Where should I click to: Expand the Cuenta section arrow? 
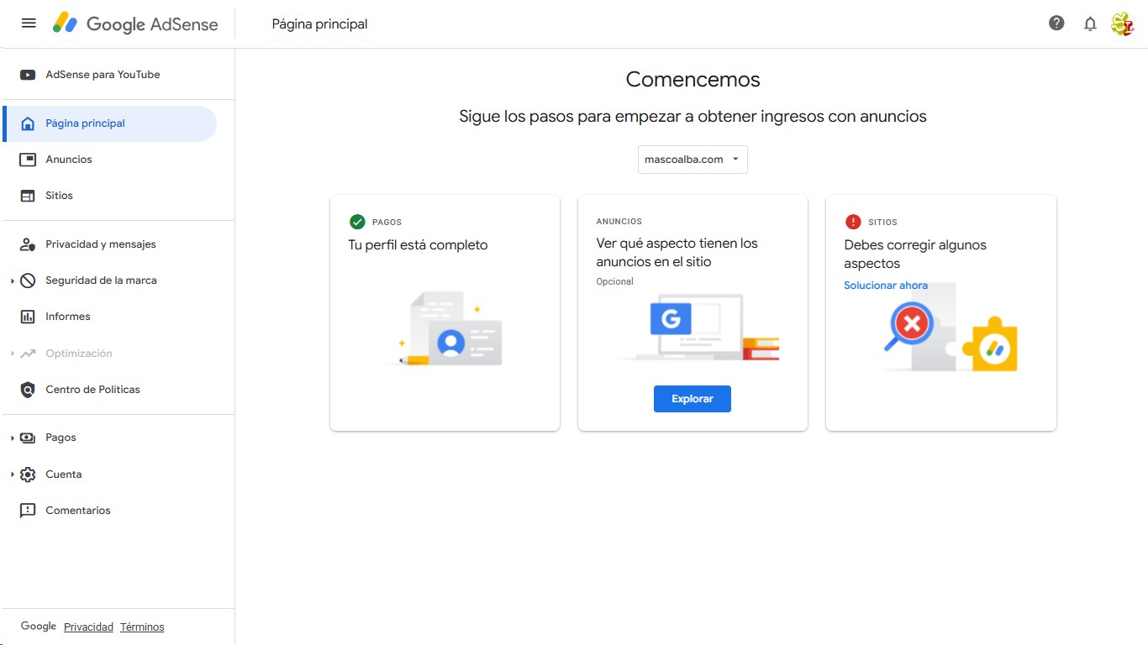(13, 475)
